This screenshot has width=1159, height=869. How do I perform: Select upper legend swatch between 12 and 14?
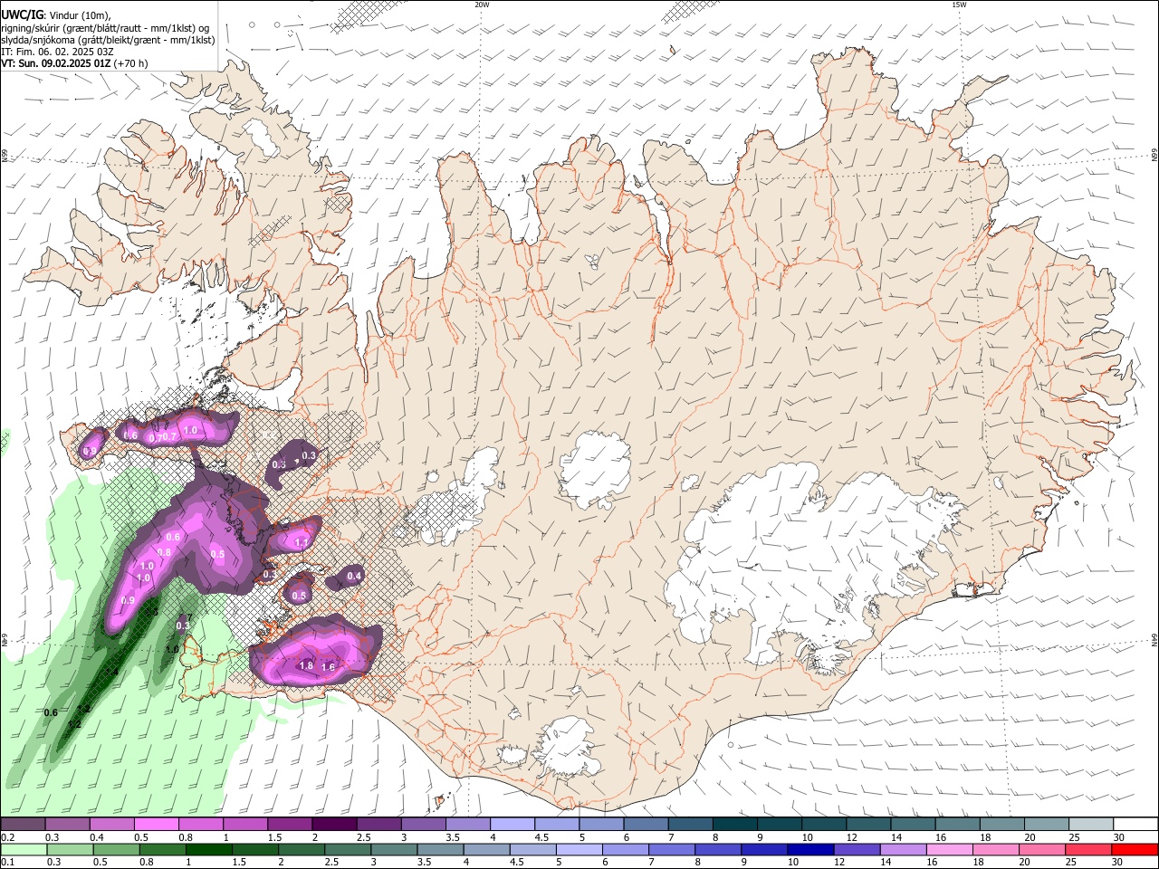click(869, 825)
